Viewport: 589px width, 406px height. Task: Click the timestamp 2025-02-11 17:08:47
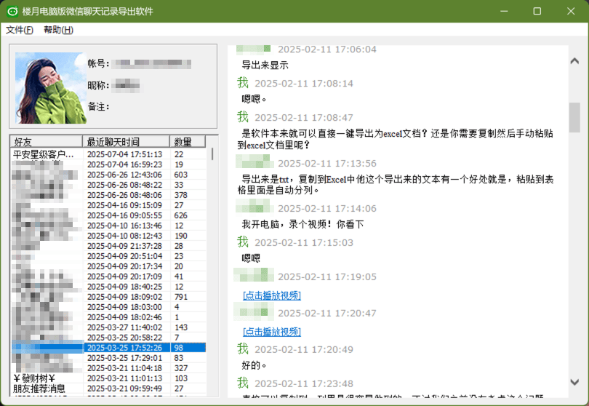coord(304,118)
